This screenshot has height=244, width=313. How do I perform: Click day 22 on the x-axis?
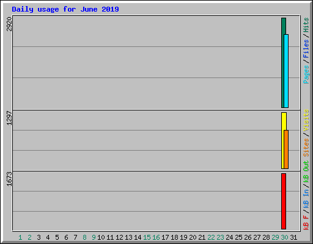211,237
